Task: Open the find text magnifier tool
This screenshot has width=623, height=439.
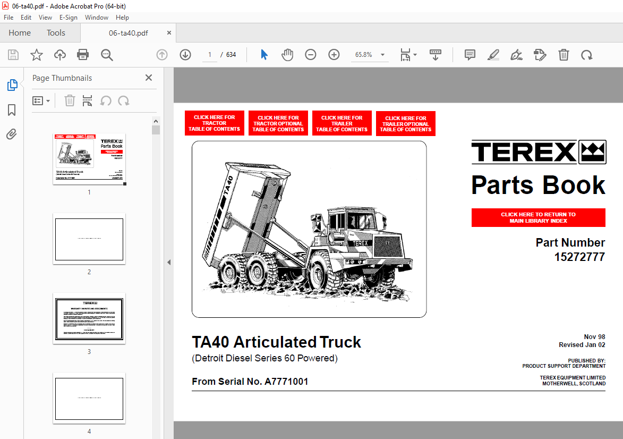Action: coord(107,55)
